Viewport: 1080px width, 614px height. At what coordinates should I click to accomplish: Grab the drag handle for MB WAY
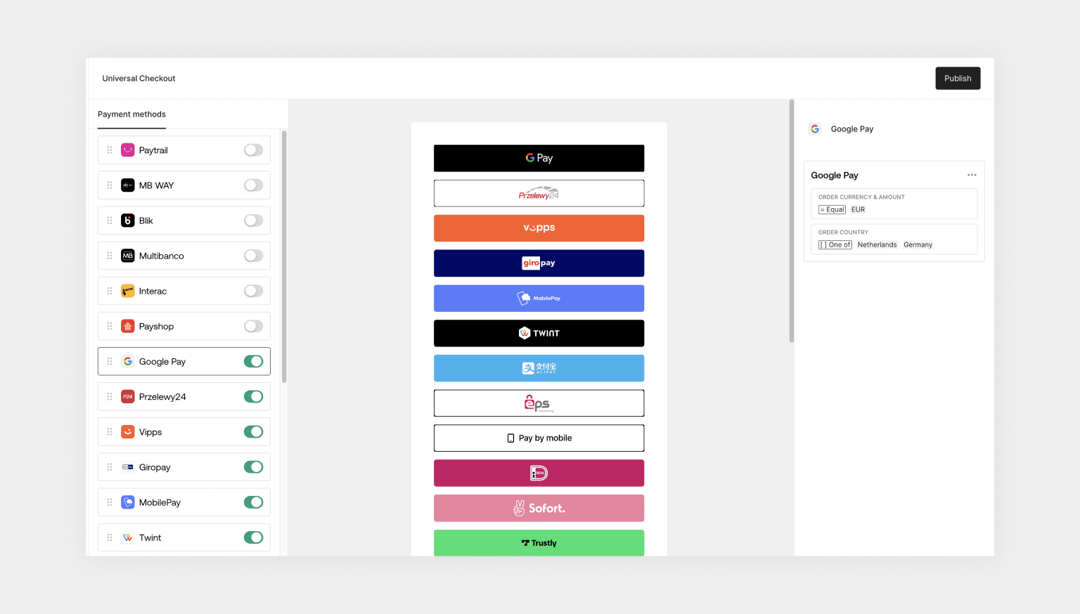(110, 185)
